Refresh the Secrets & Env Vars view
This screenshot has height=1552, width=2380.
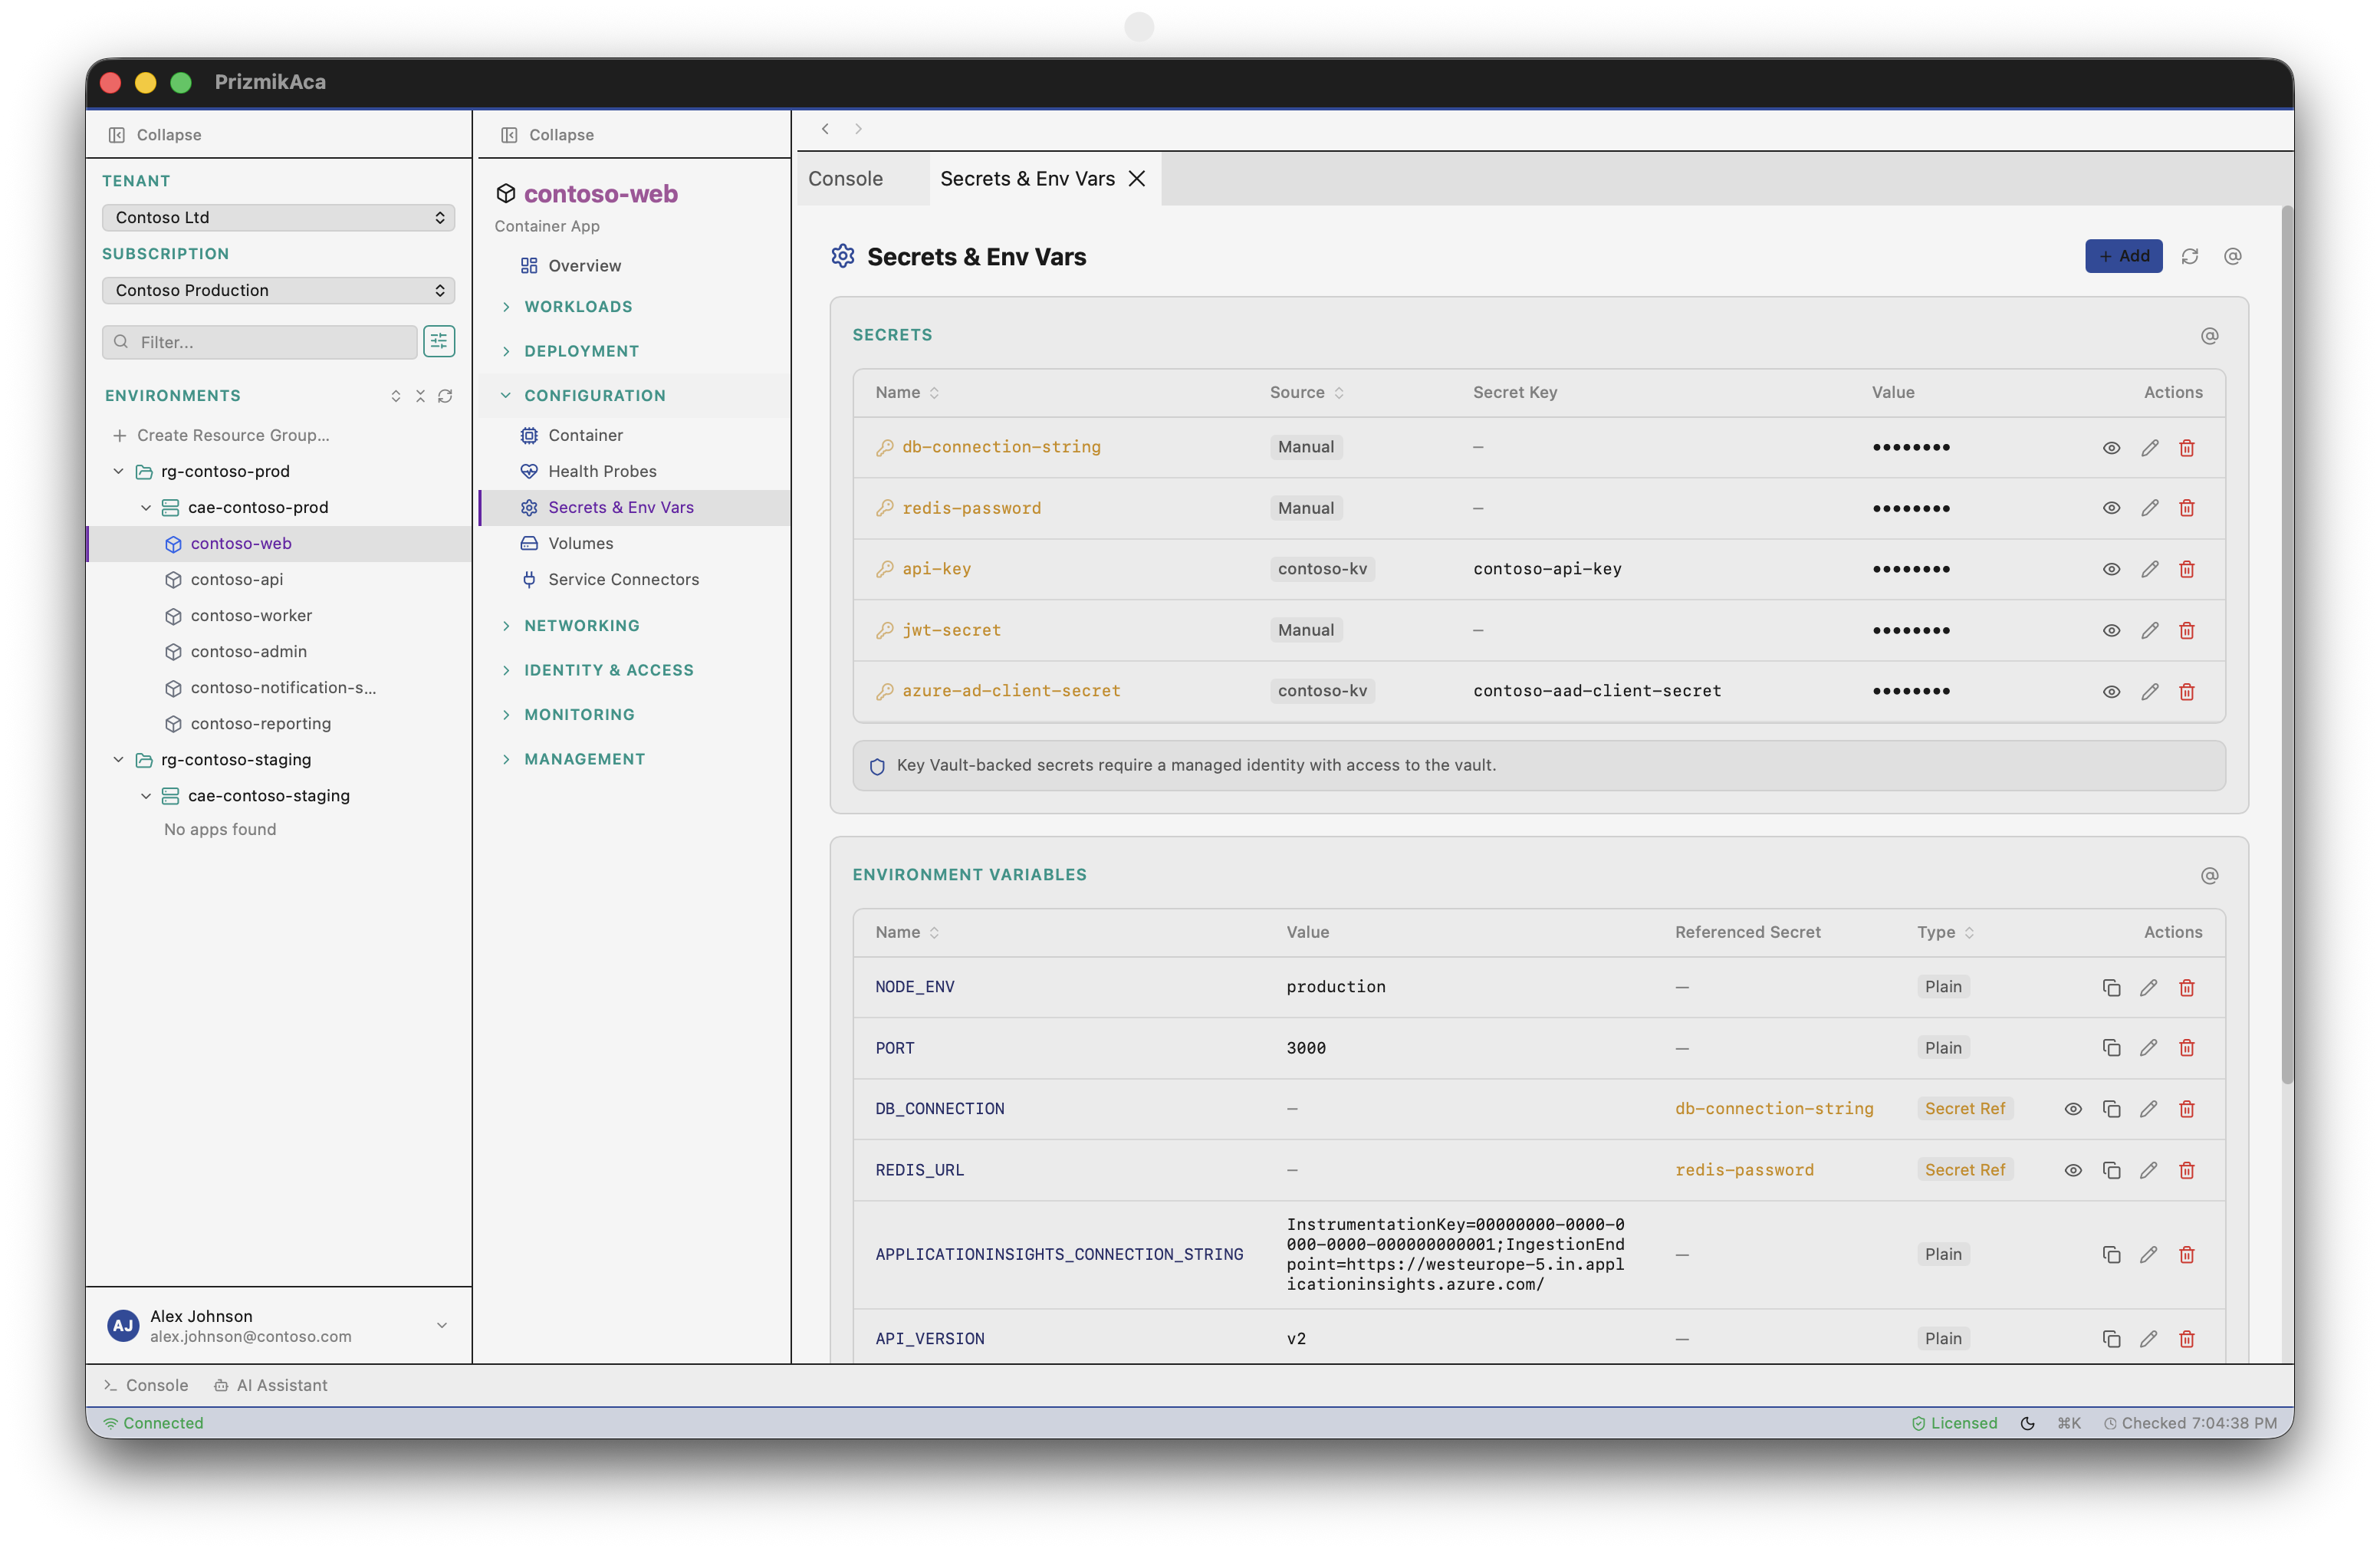coord(2190,256)
